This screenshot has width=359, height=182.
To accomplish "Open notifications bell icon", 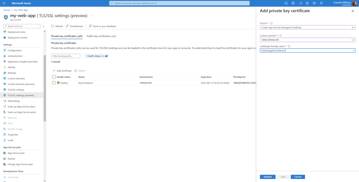I will pos(301,3).
